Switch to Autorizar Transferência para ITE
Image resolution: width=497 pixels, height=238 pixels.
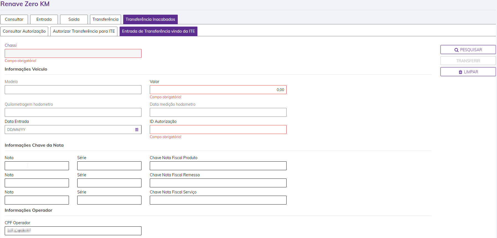click(x=84, y=31)
